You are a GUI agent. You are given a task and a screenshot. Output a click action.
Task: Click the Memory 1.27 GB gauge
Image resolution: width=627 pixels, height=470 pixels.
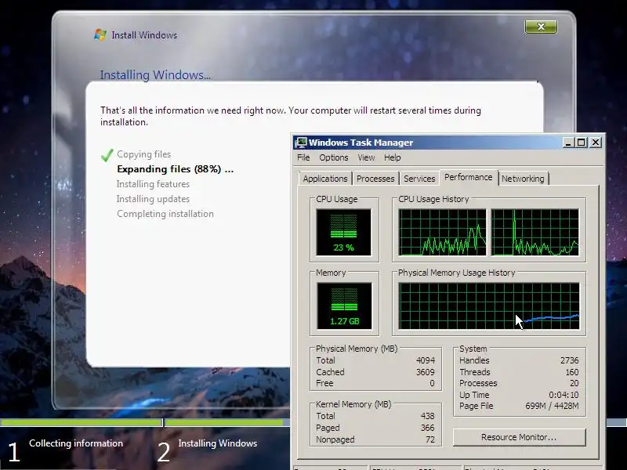[x=344, y=305]
